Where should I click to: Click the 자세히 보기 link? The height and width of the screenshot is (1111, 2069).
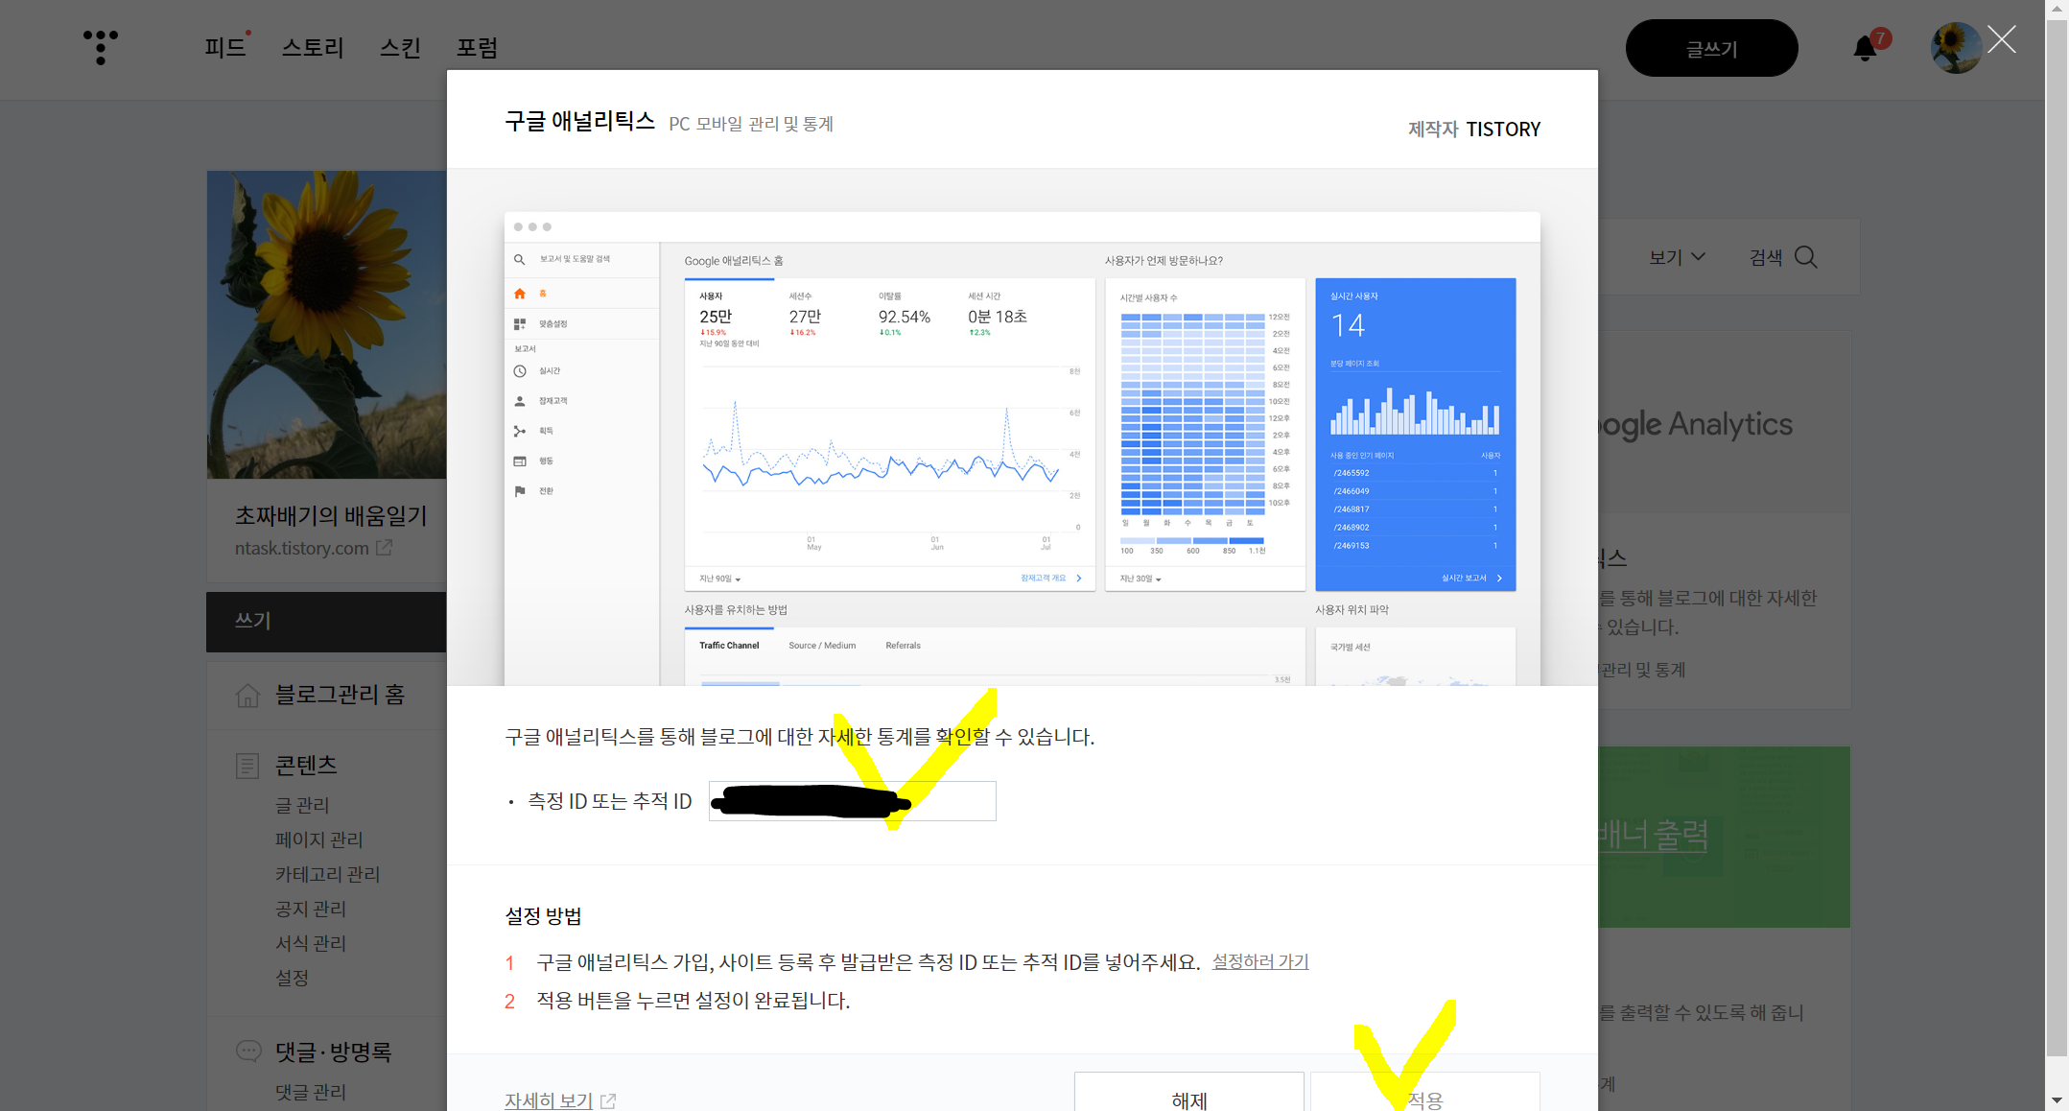pos(549,1100)
